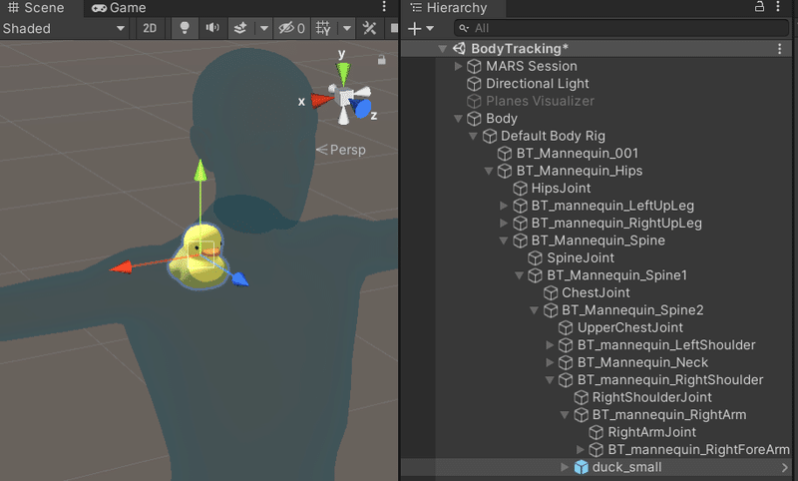Select the Hierarchy tab
Image resolution: width=798 pixels, height=481 pixels.
click(x=450, y=8)
